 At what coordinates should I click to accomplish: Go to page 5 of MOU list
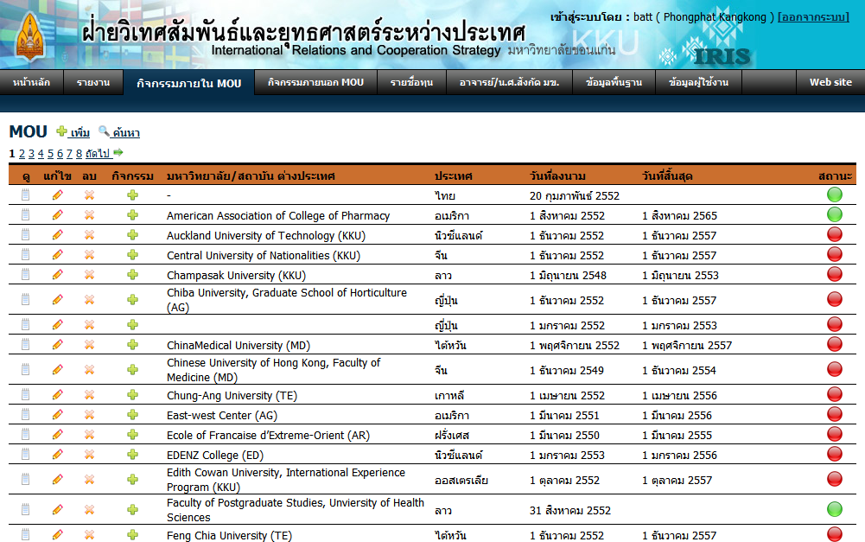50,154
